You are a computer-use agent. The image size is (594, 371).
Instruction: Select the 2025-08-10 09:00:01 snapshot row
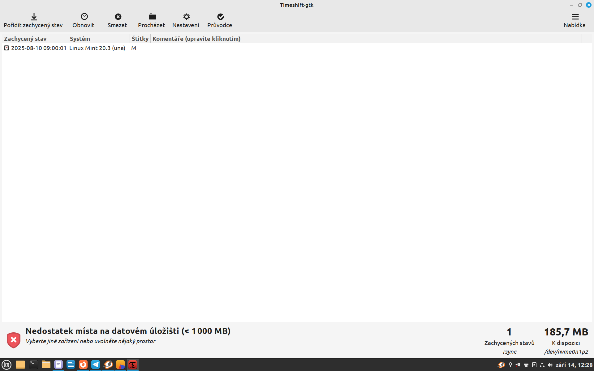click(x=39, y=48)
